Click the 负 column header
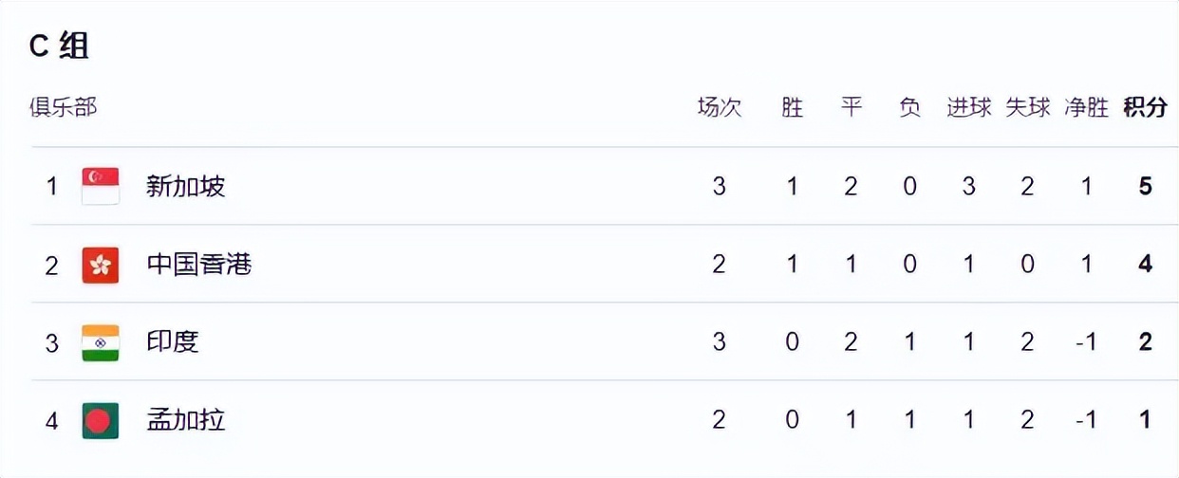1179x478 pixels. (909, 107)
